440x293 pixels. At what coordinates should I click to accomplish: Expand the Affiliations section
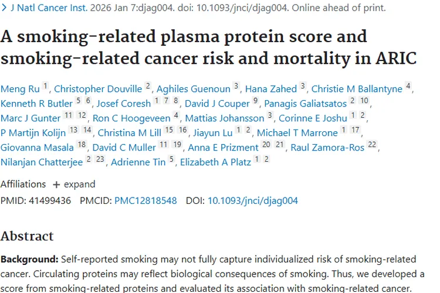pos(80,184)
